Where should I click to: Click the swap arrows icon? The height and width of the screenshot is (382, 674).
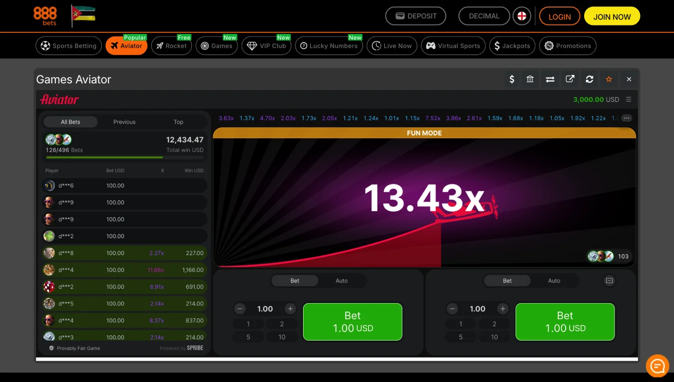click(x=550, y=79)
